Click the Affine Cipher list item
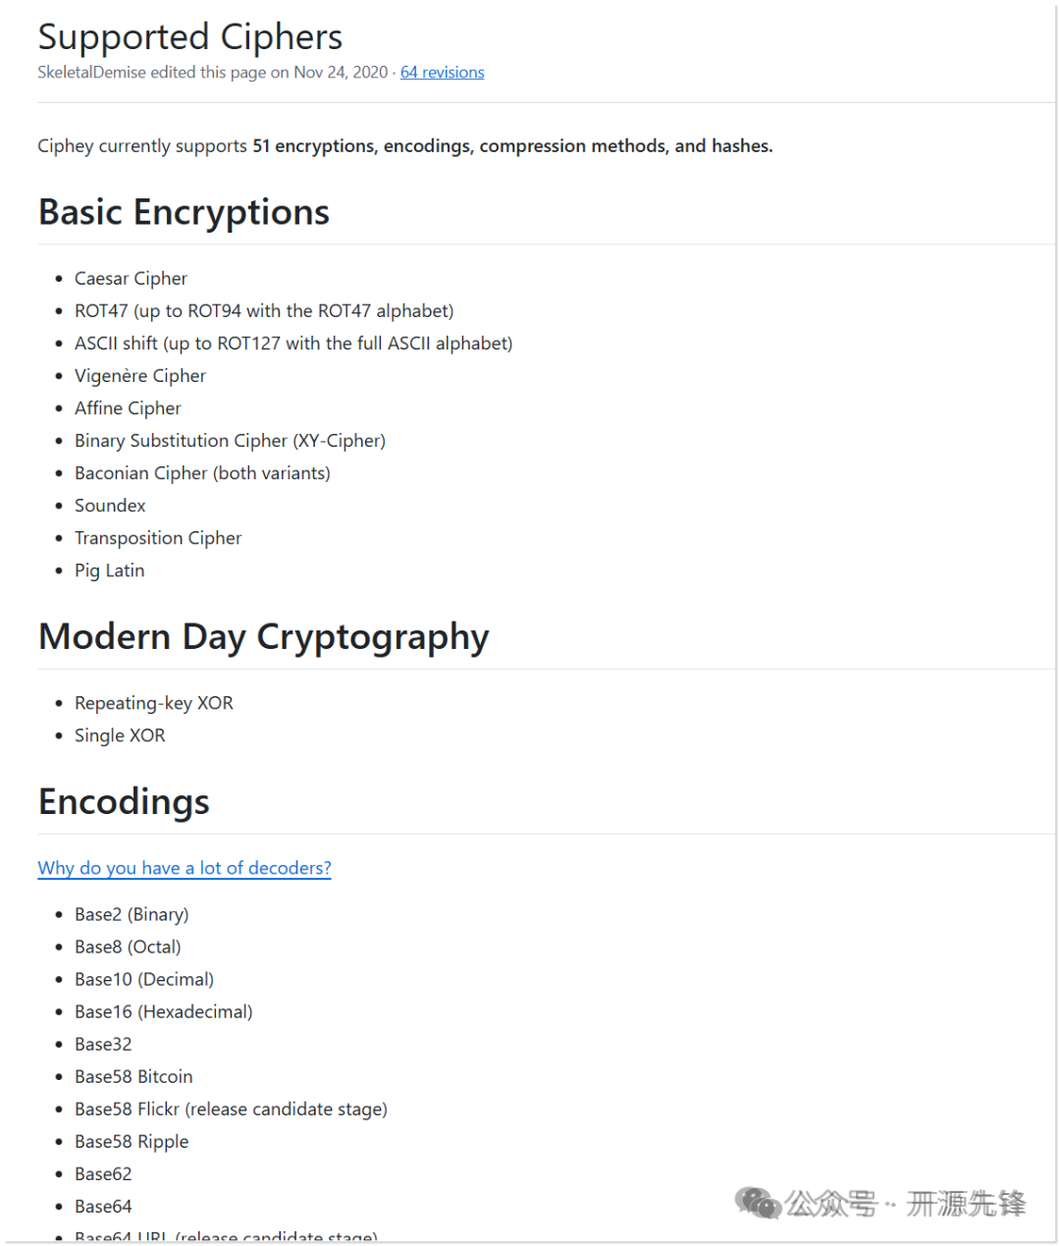Image resolution: width=1060 pixels, height=1246 pixels. pos(128,408)
